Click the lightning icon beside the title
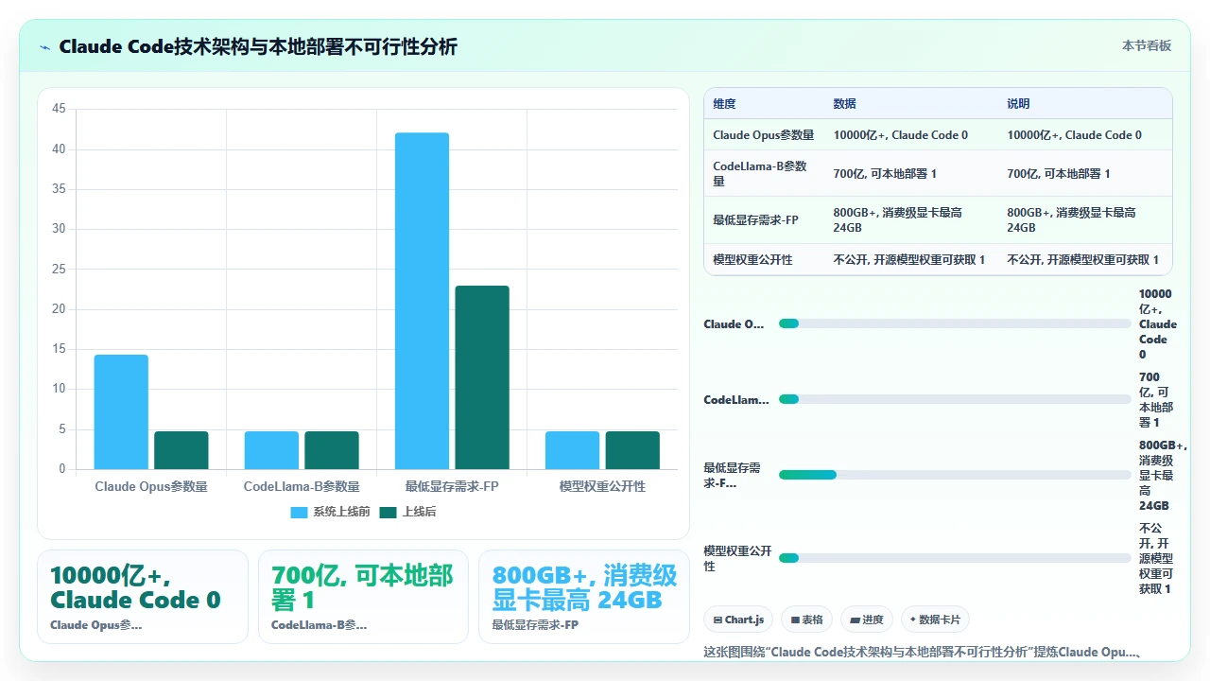The image size is (1210, 681). tap(44, 46)
